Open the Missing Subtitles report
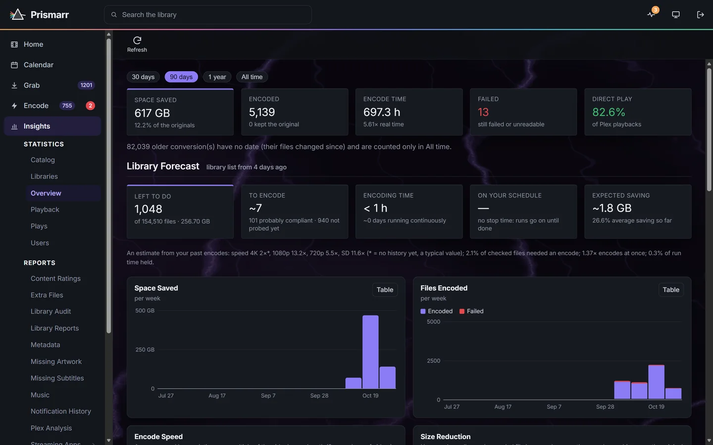 pyautogui.click(x=57, y=378)
